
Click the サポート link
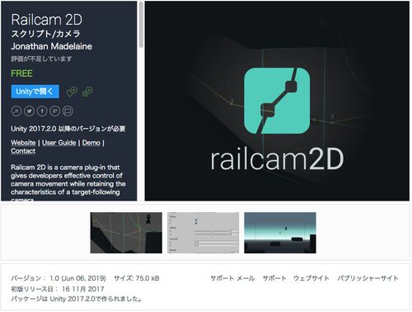tap(274, 278)
